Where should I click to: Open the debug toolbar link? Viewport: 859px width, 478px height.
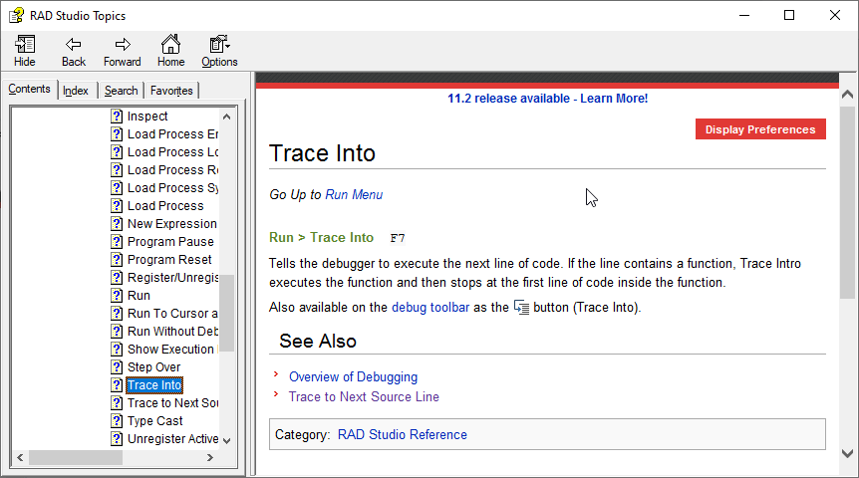pos(430,307)
